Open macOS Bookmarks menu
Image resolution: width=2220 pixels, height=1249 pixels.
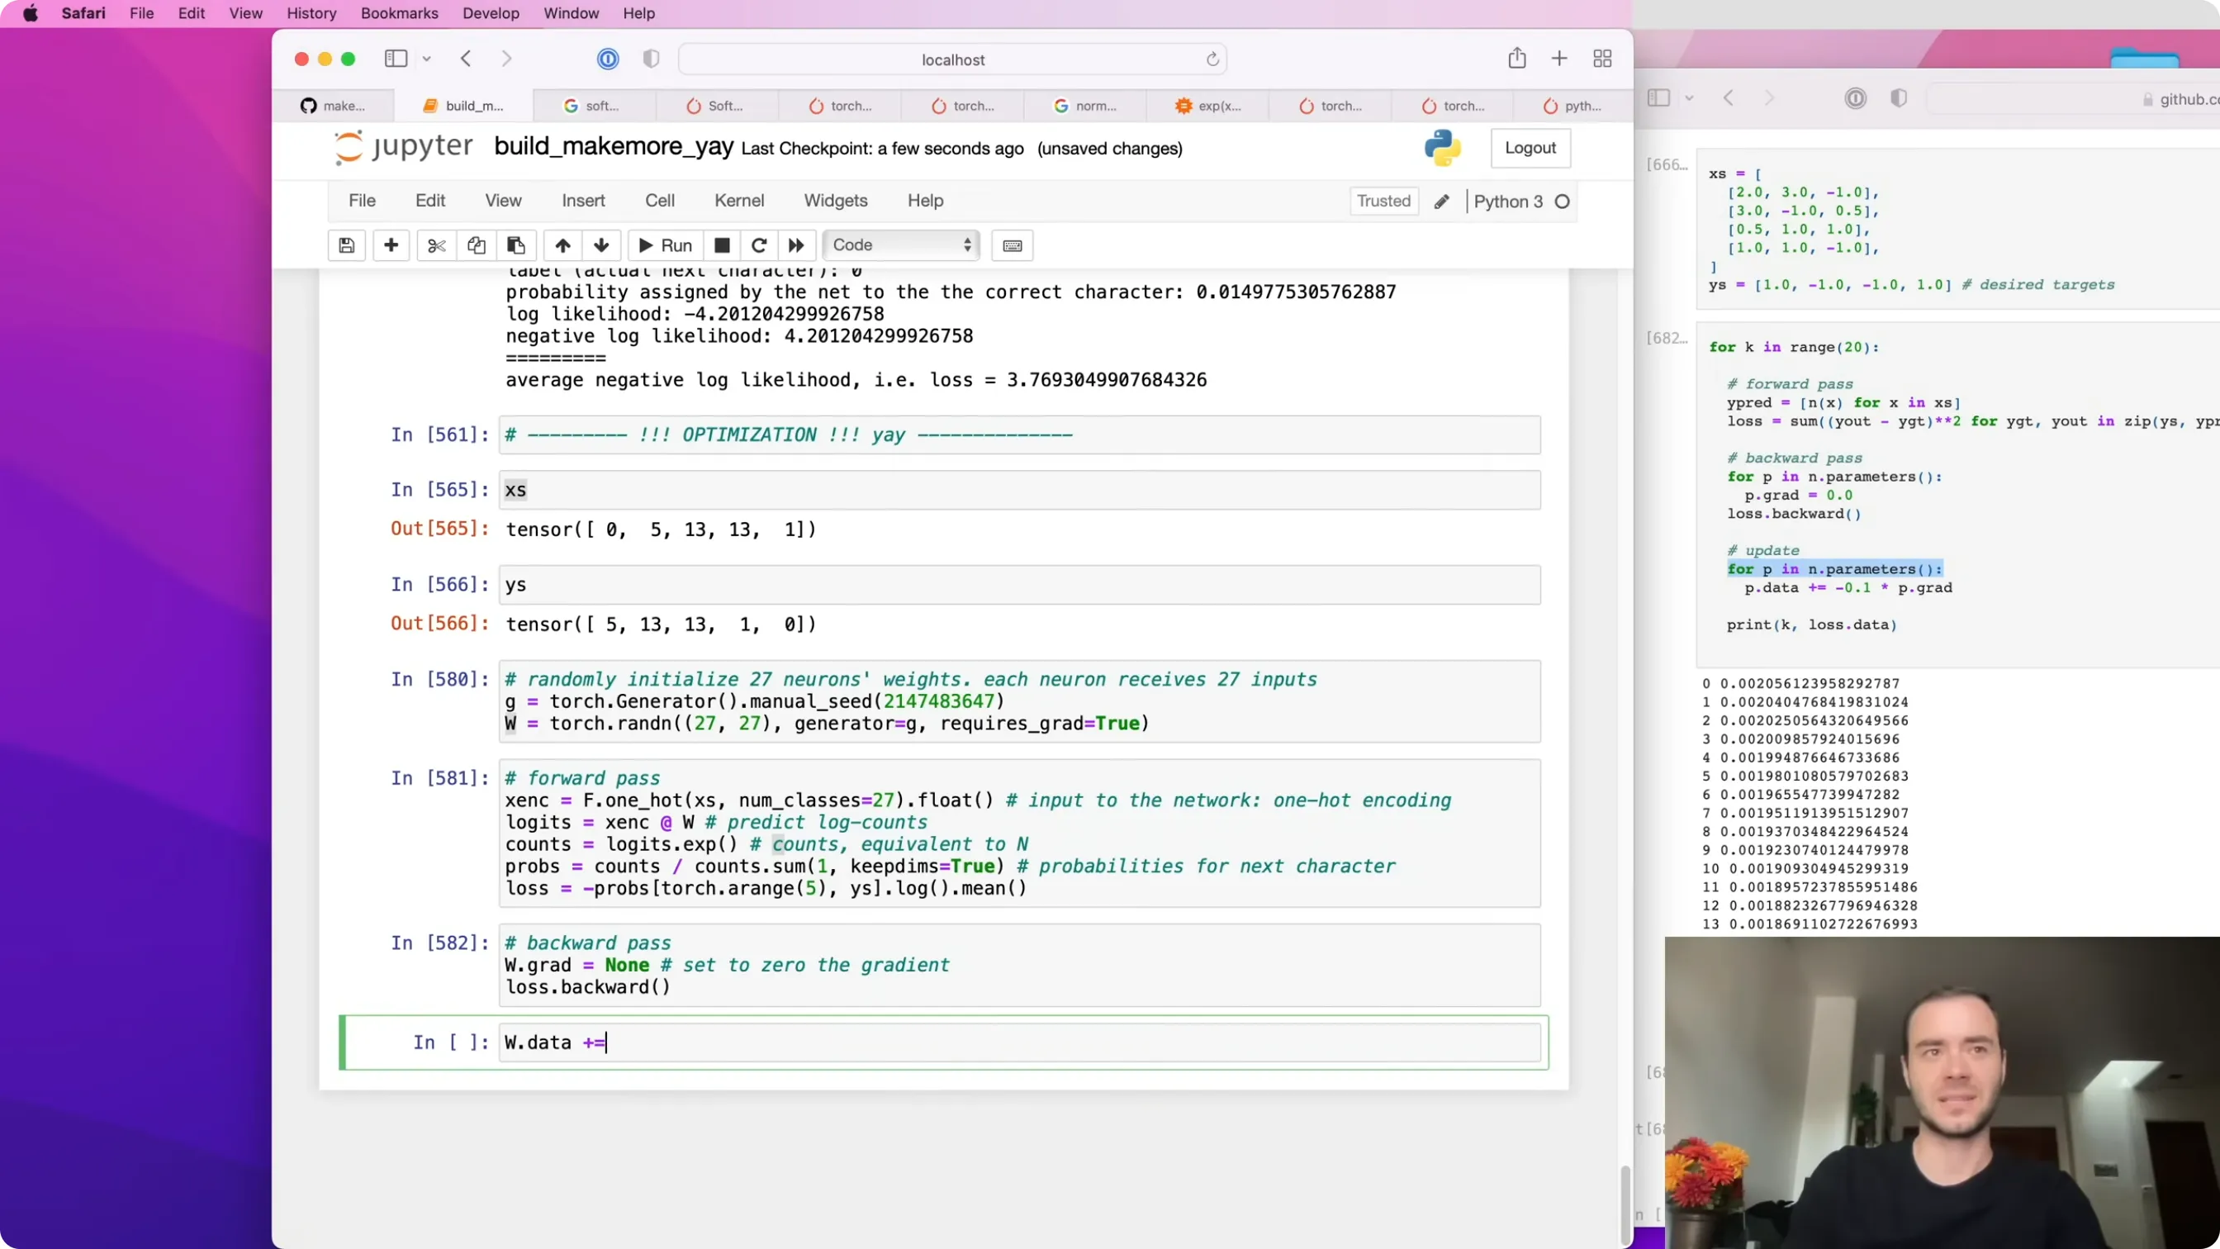click(399, 14)
